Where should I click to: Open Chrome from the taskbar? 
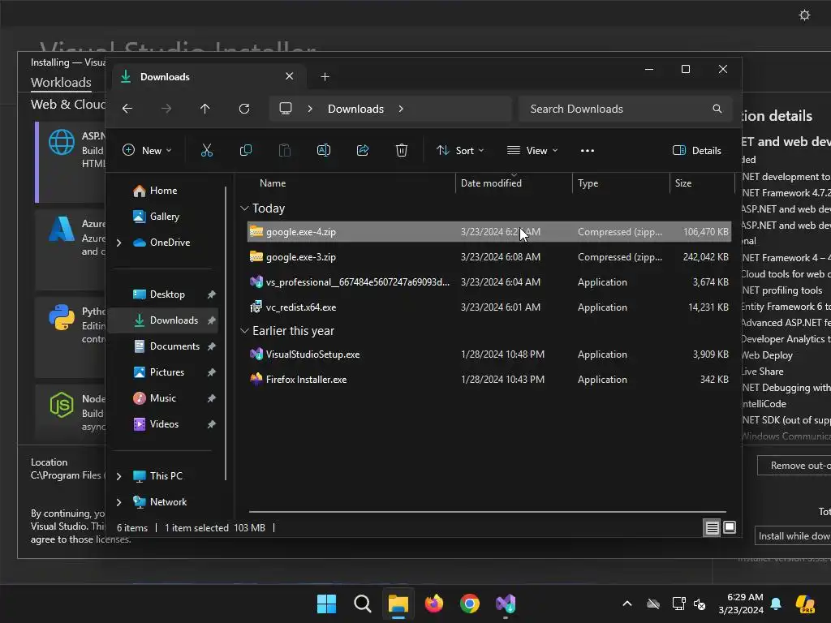(x=470, y=604)
